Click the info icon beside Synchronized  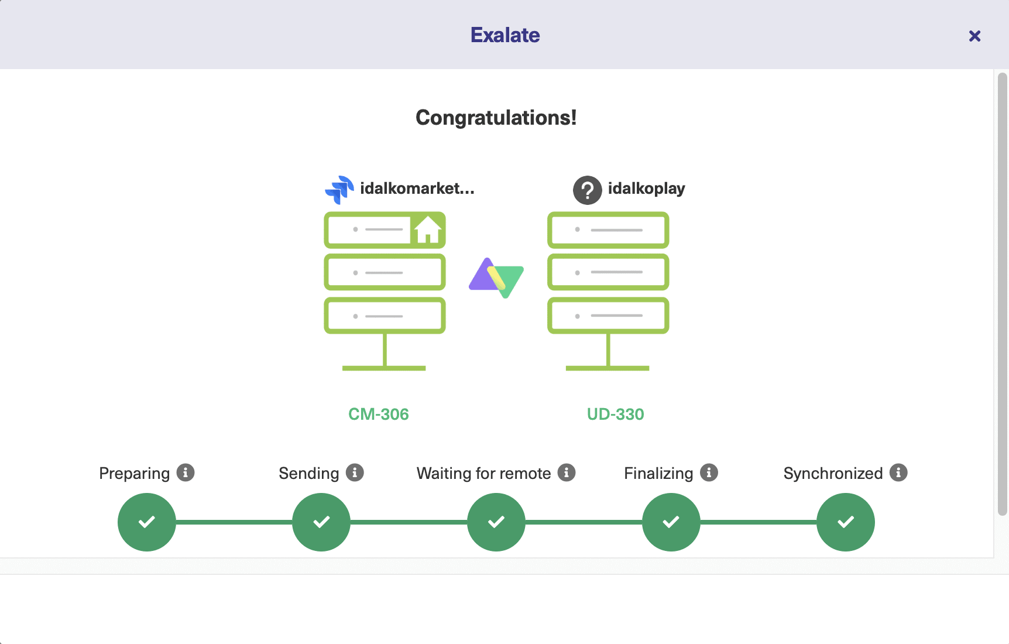(x=899, y=472)
